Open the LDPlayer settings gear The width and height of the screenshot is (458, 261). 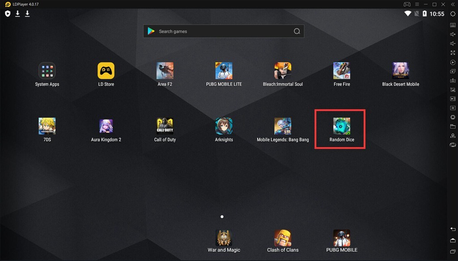click(453, 14)
